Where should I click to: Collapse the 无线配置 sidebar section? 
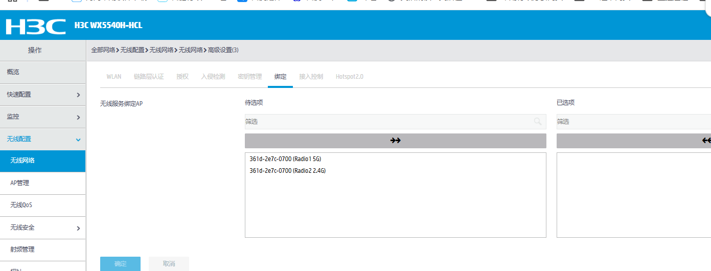coord(42,139)
